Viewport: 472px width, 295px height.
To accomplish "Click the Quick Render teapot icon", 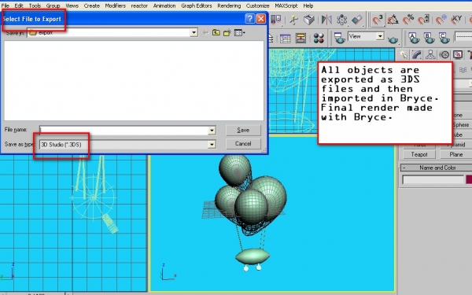I will click(393, 39).
